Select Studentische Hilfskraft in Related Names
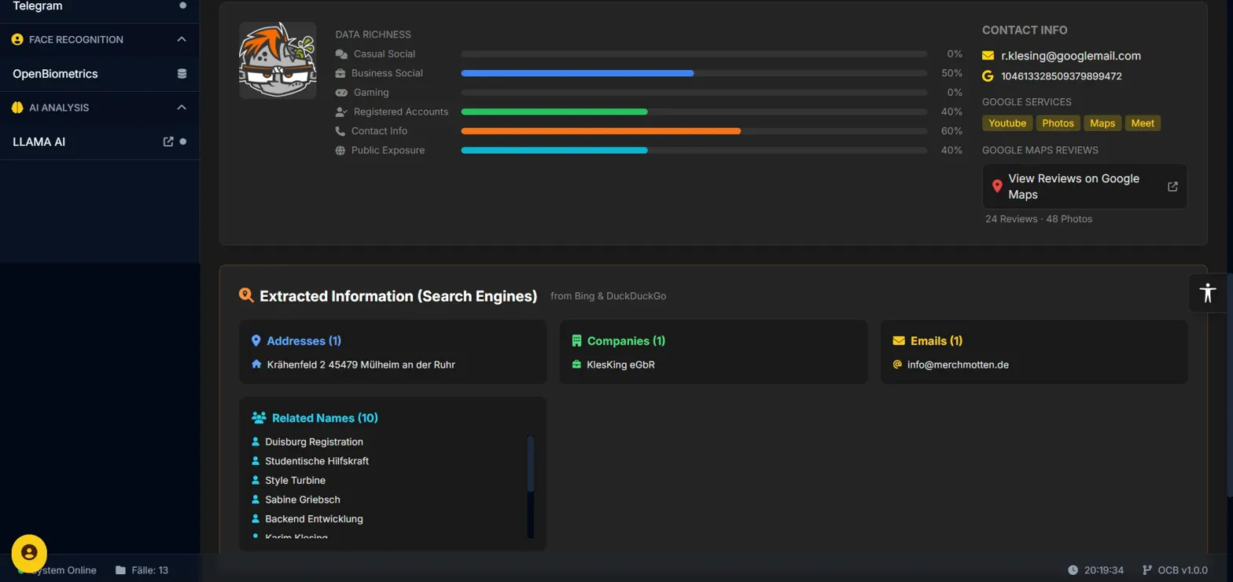This screenshot has height=582, width=1233. click(x=317, y=461)
